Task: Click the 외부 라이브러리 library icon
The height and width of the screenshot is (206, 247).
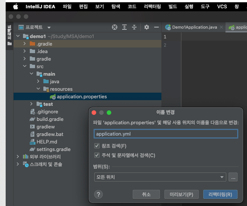Action: 26,157
